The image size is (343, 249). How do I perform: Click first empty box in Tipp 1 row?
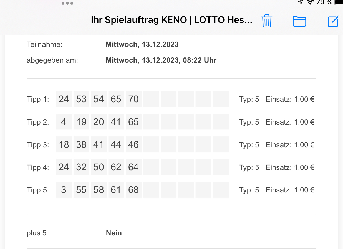pyautogui.click(x=151, y=99)
